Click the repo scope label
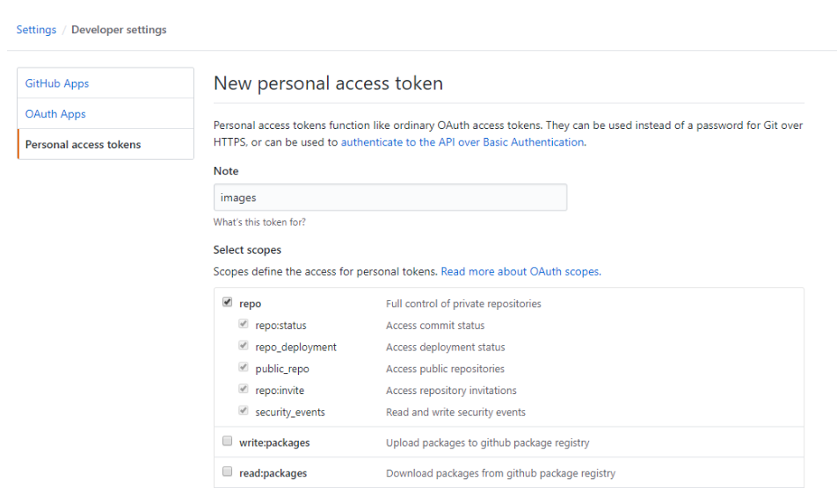The image size is (837, 503). pyautogui.click(x=250, y=304)
